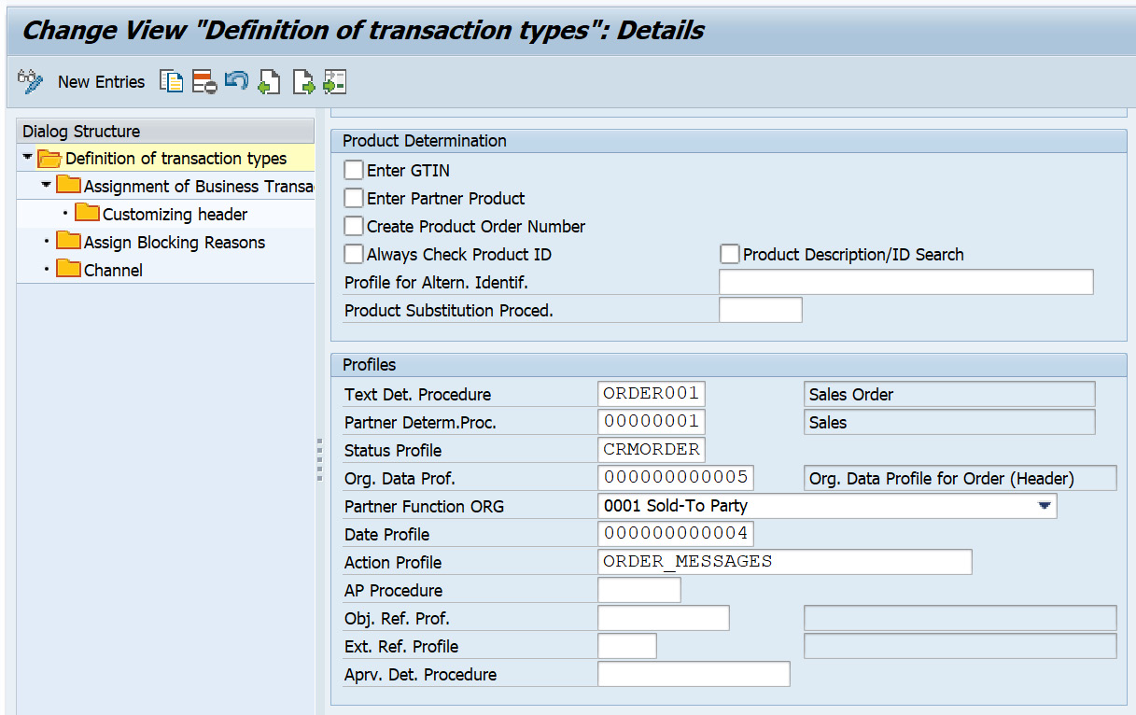Select the Channel tree item
1136x715 pixels.
(113, 271)
